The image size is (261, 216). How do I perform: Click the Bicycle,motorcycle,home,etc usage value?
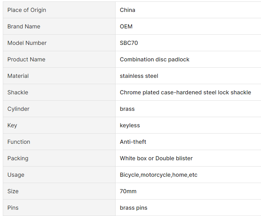(x=158, y=175)
